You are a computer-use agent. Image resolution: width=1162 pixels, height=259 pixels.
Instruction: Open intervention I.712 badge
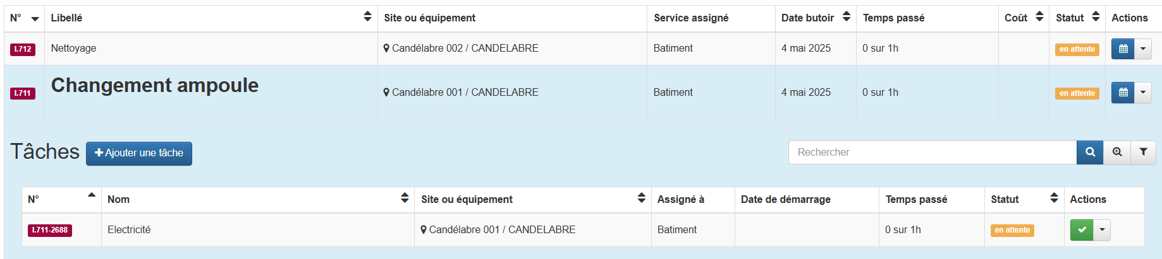click(23, 49)
